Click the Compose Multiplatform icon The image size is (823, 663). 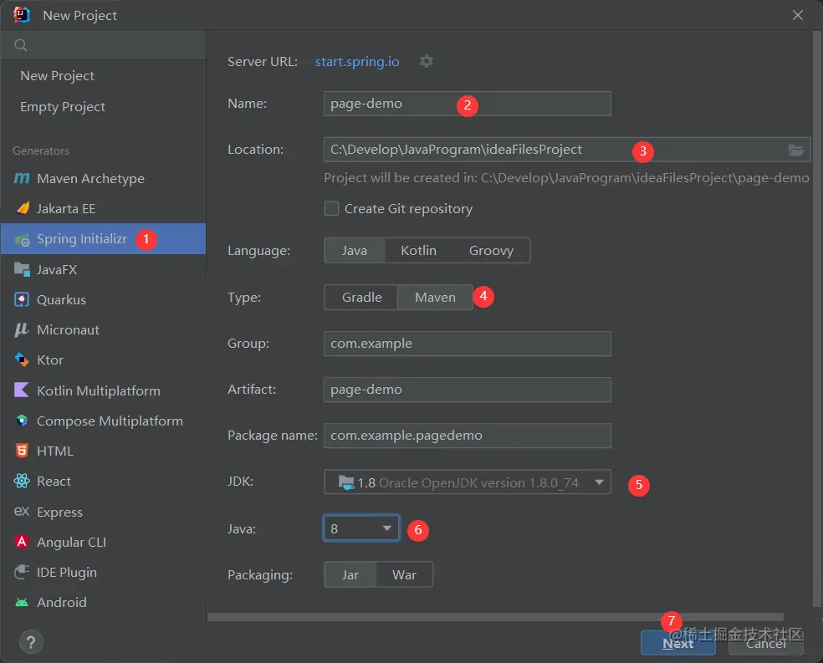(x=22, y=421)
